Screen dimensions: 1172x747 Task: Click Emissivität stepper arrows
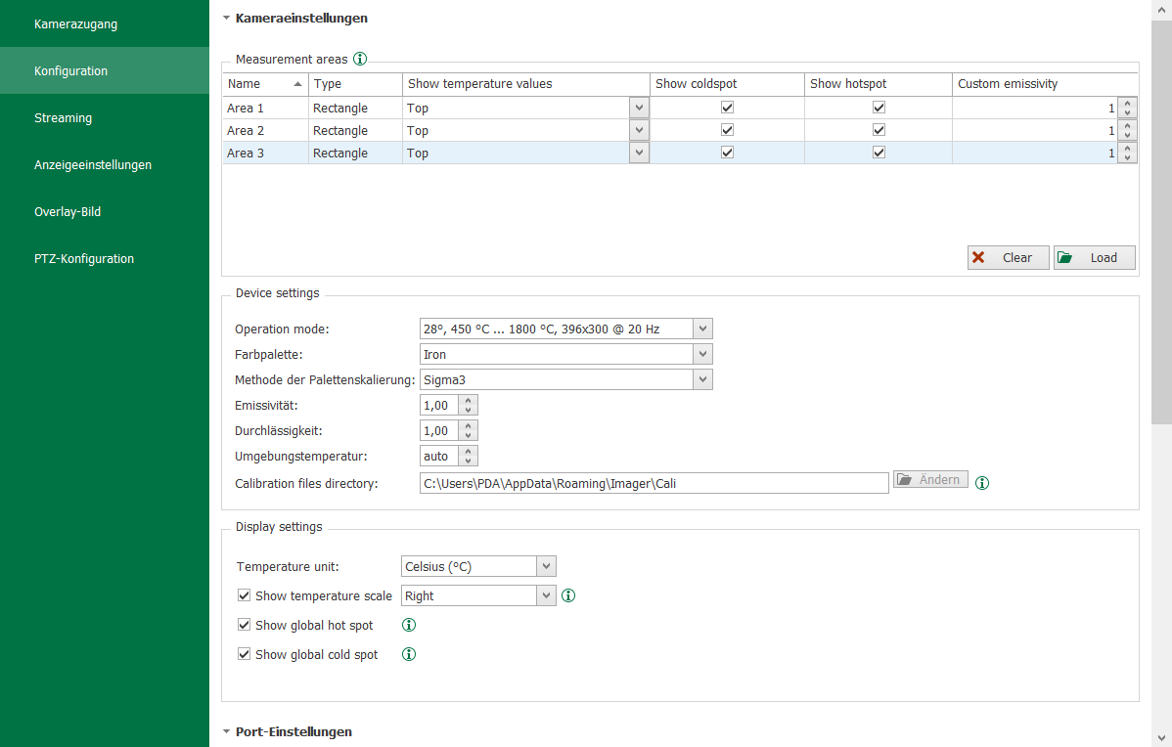pyautogui.click(x=468, y=405)
